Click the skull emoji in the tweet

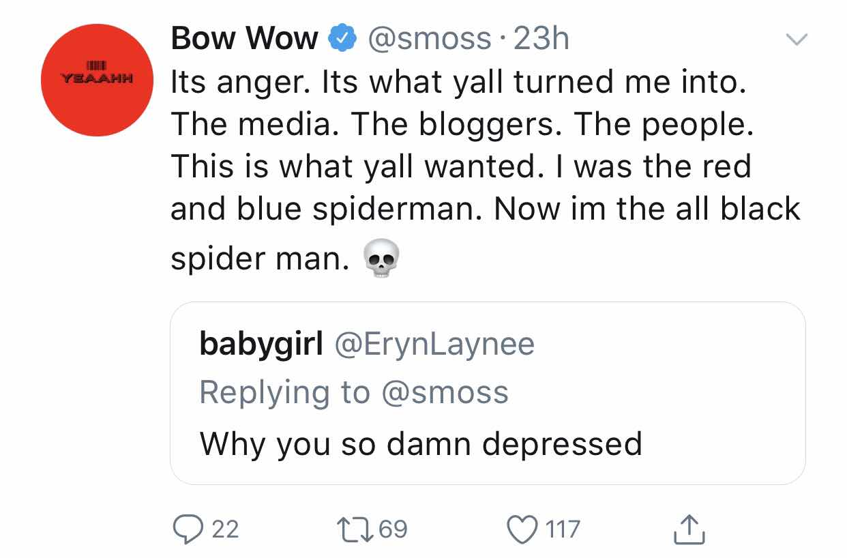[381, 260]
